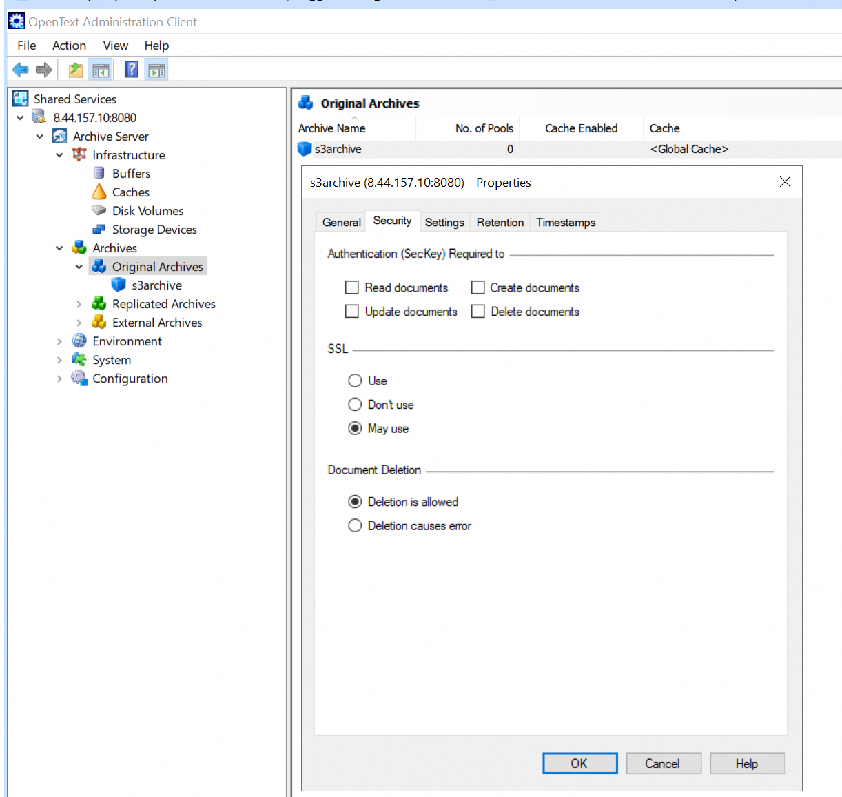Enable the Read documents checkbox
842x797 pixels.
click(x=352, y=287)
